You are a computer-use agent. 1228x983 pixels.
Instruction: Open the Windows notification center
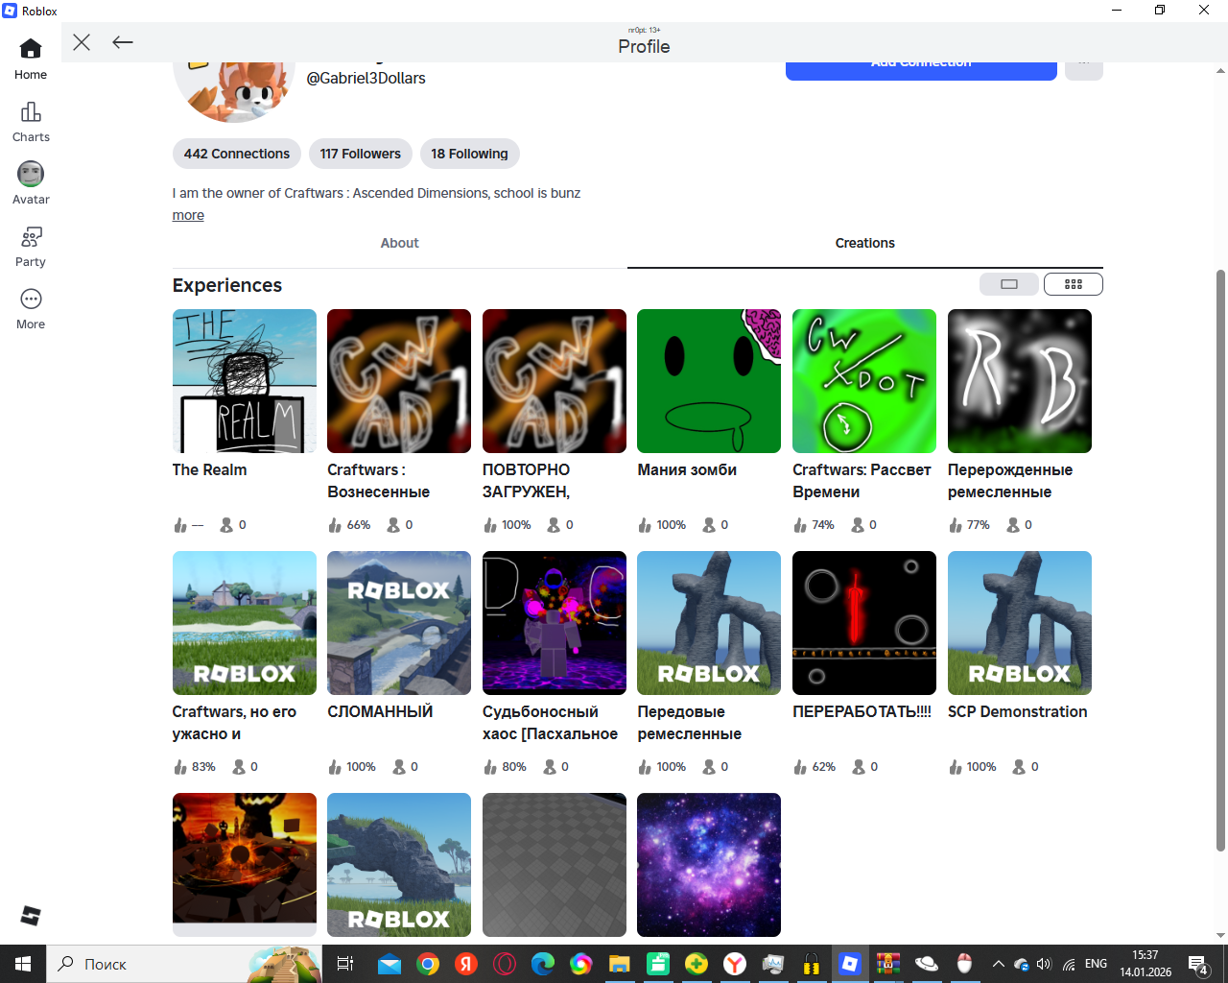click(1198, 964)
